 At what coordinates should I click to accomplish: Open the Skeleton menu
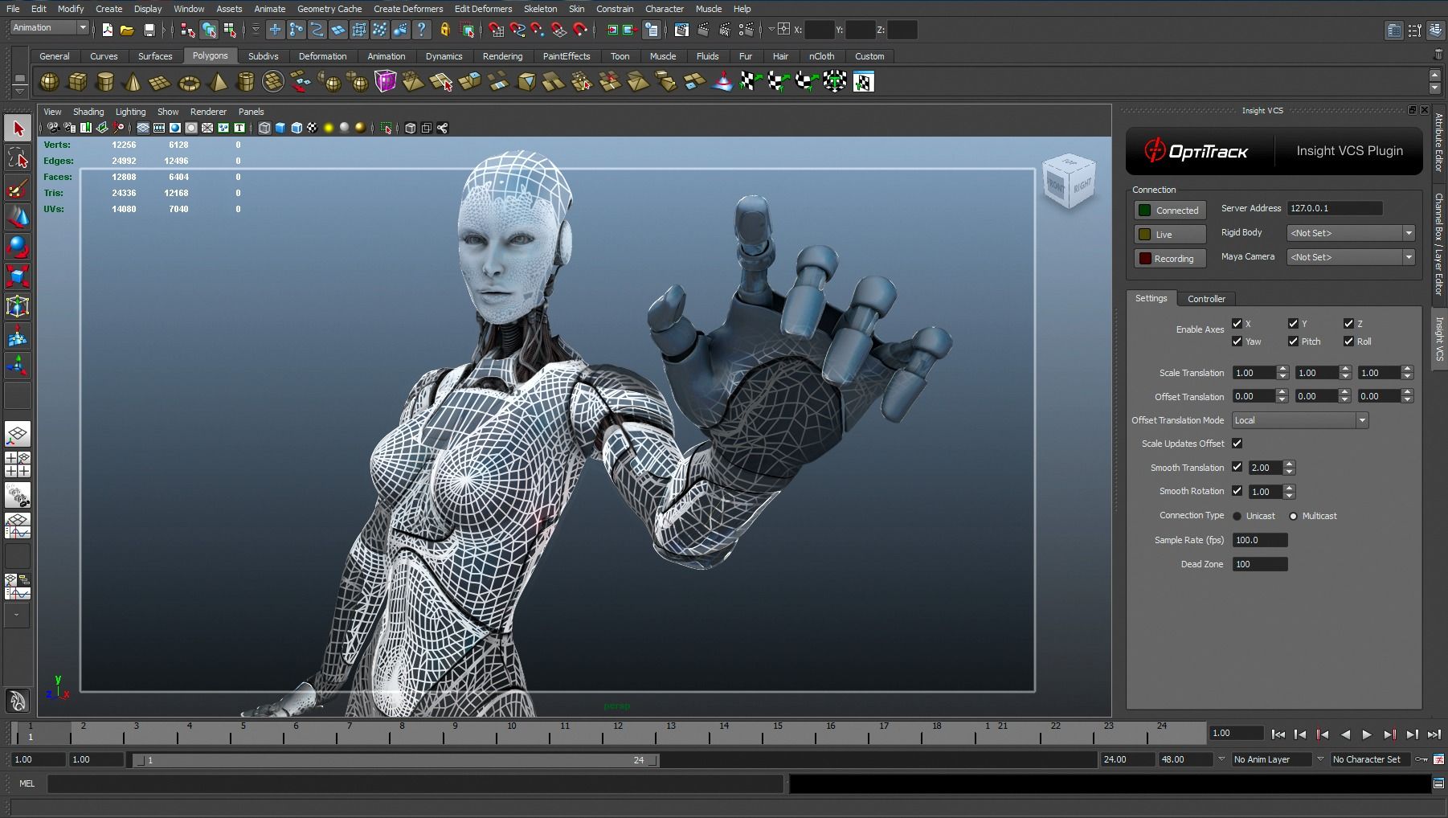(540, 9)
